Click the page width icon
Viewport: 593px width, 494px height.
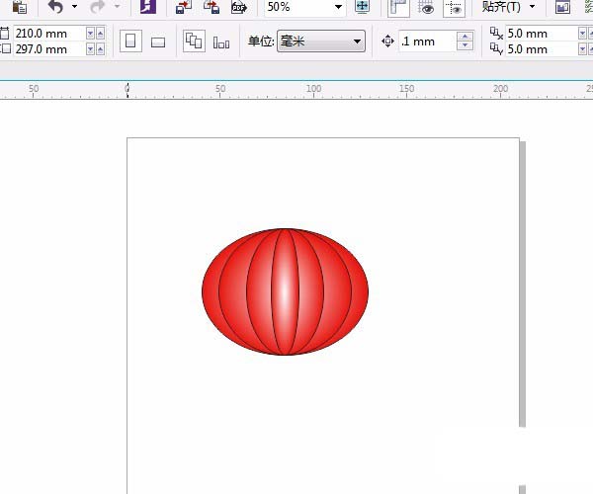(5, 34)
